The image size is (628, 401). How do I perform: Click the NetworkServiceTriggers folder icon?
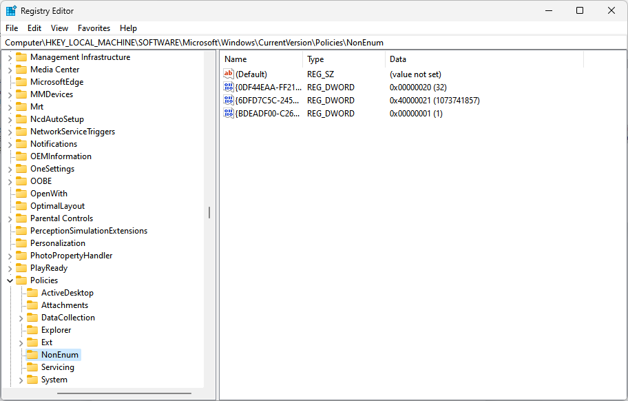(x=21, y=132)
